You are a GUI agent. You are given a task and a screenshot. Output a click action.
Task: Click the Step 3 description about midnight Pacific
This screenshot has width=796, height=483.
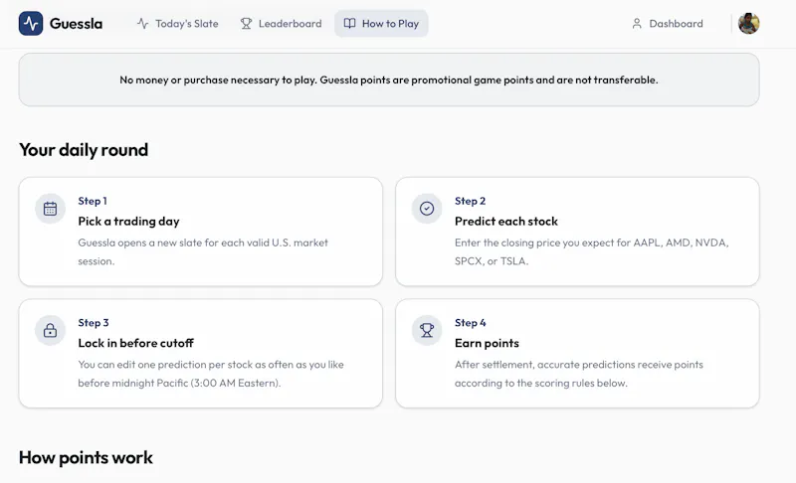pyautogui.click(x=211, y=374)
